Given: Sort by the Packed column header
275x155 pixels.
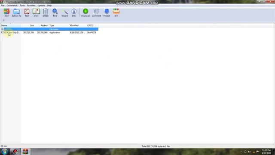Looking at the screenshot, I should click(41, 25).
